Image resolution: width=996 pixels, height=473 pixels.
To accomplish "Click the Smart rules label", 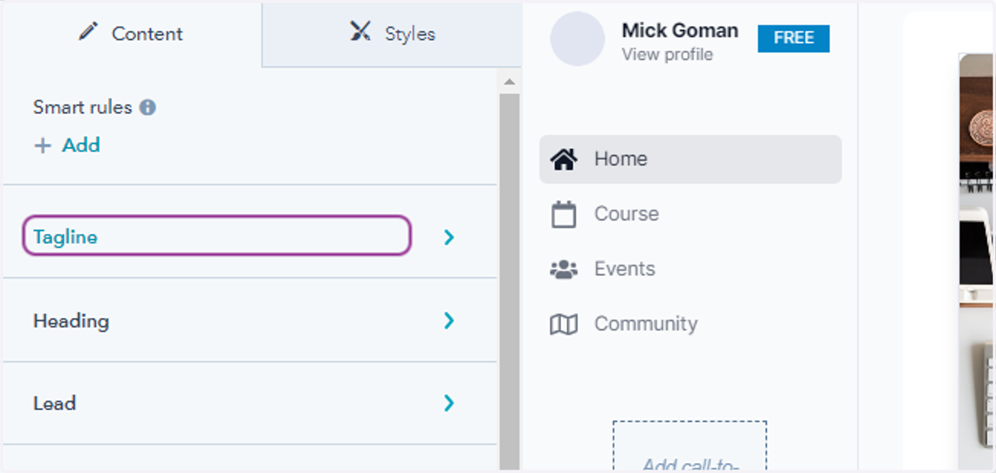I will [x=82, y=107].
